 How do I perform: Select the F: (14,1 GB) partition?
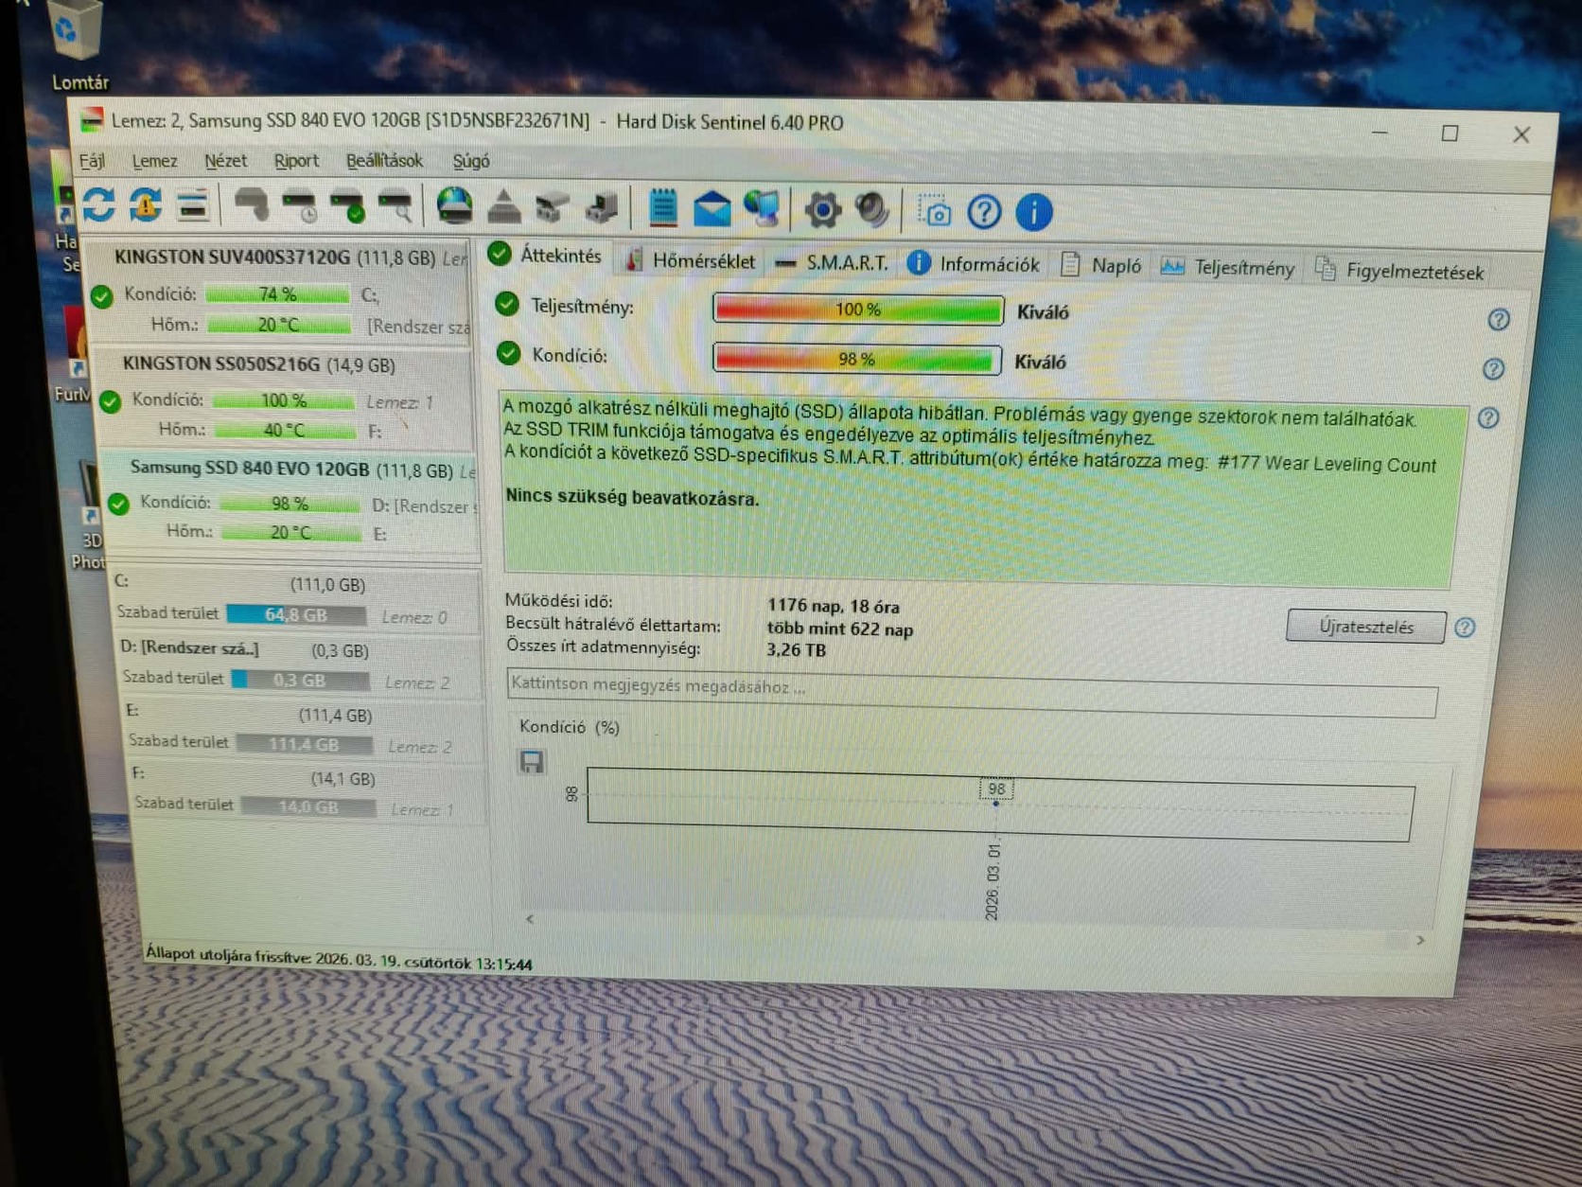pyautogui.click(x=309, y=793)
